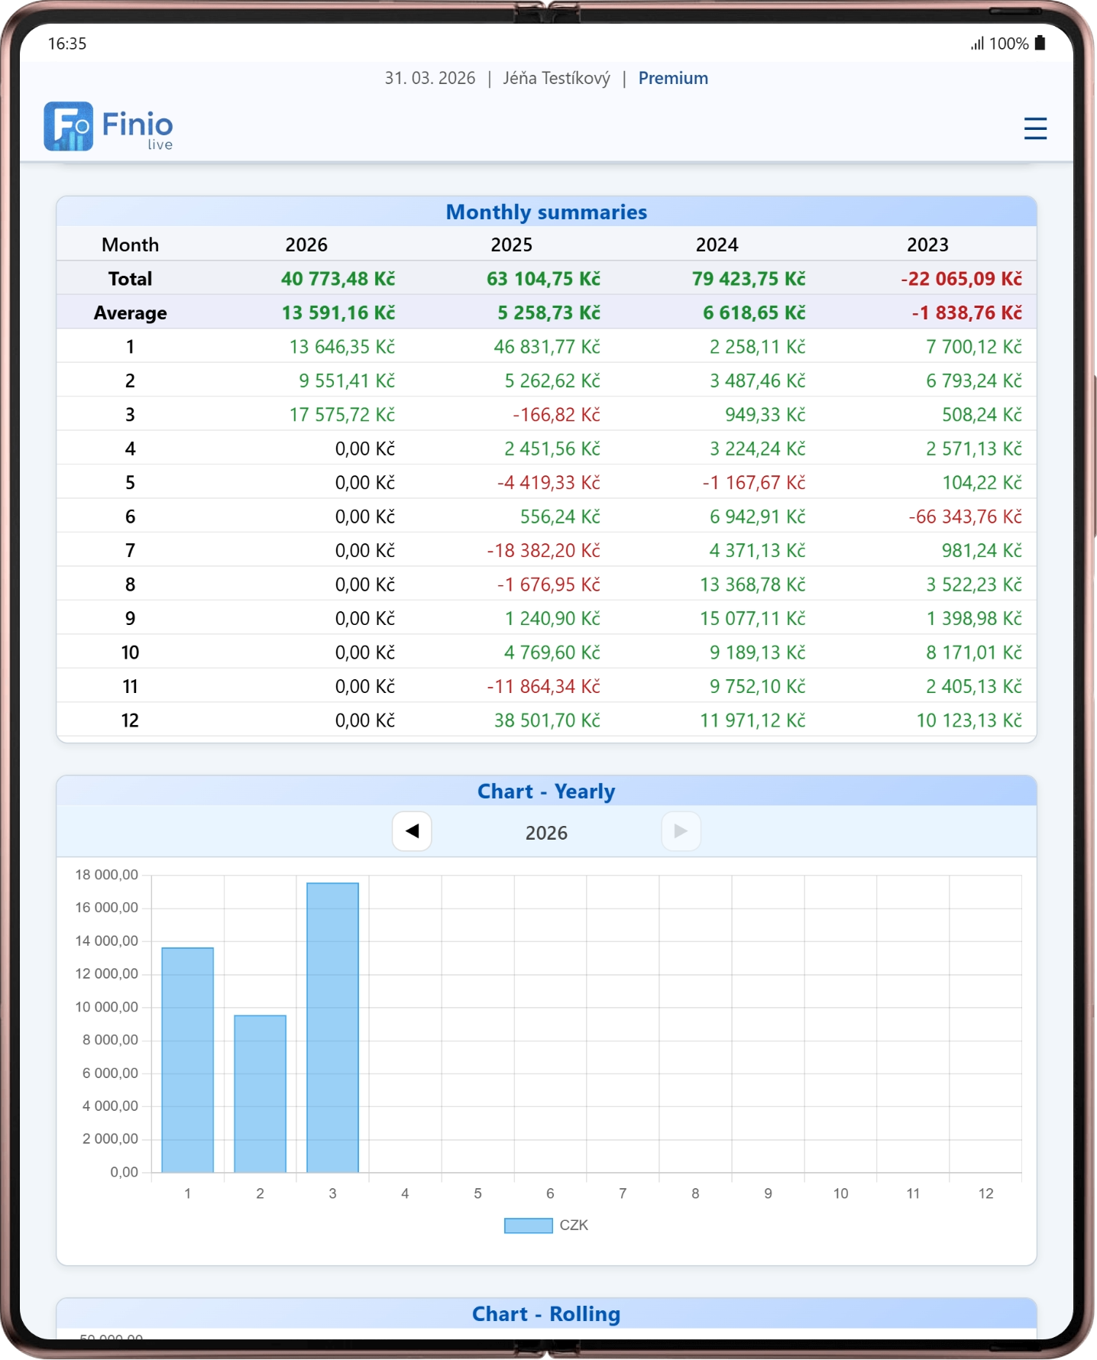Open the hamburger menu

tap(1034, 128)
